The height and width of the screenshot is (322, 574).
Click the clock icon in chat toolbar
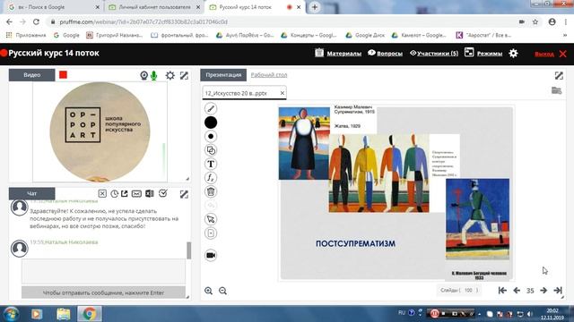[114, 193]
